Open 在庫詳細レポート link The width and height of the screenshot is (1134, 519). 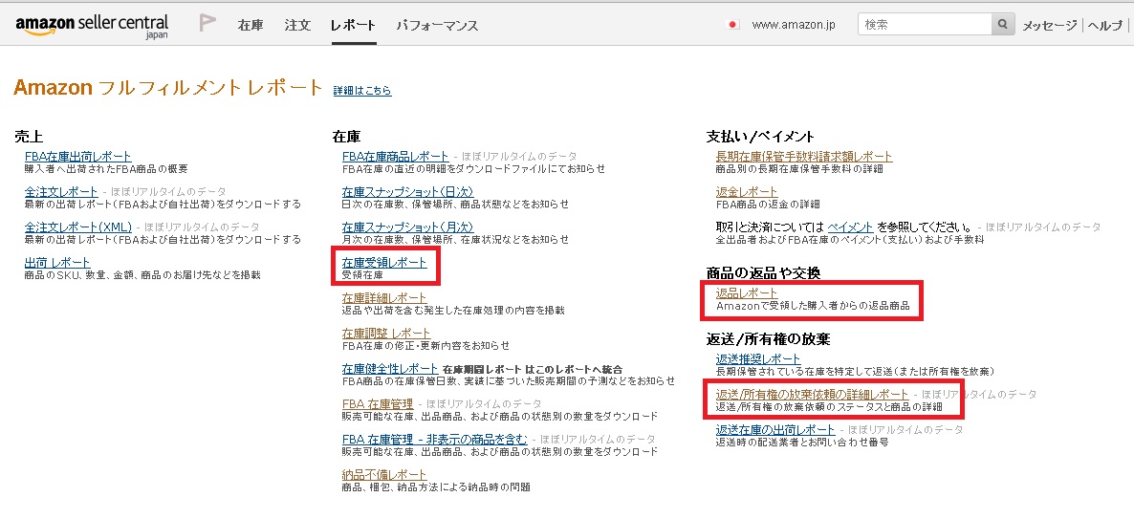tap(384, 298)
